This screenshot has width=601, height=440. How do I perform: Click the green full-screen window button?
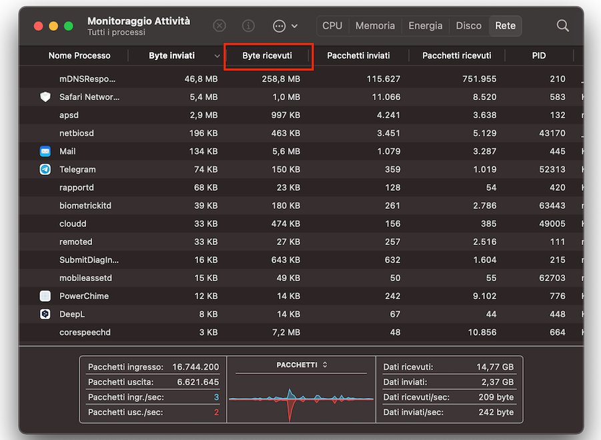(68, 26)
